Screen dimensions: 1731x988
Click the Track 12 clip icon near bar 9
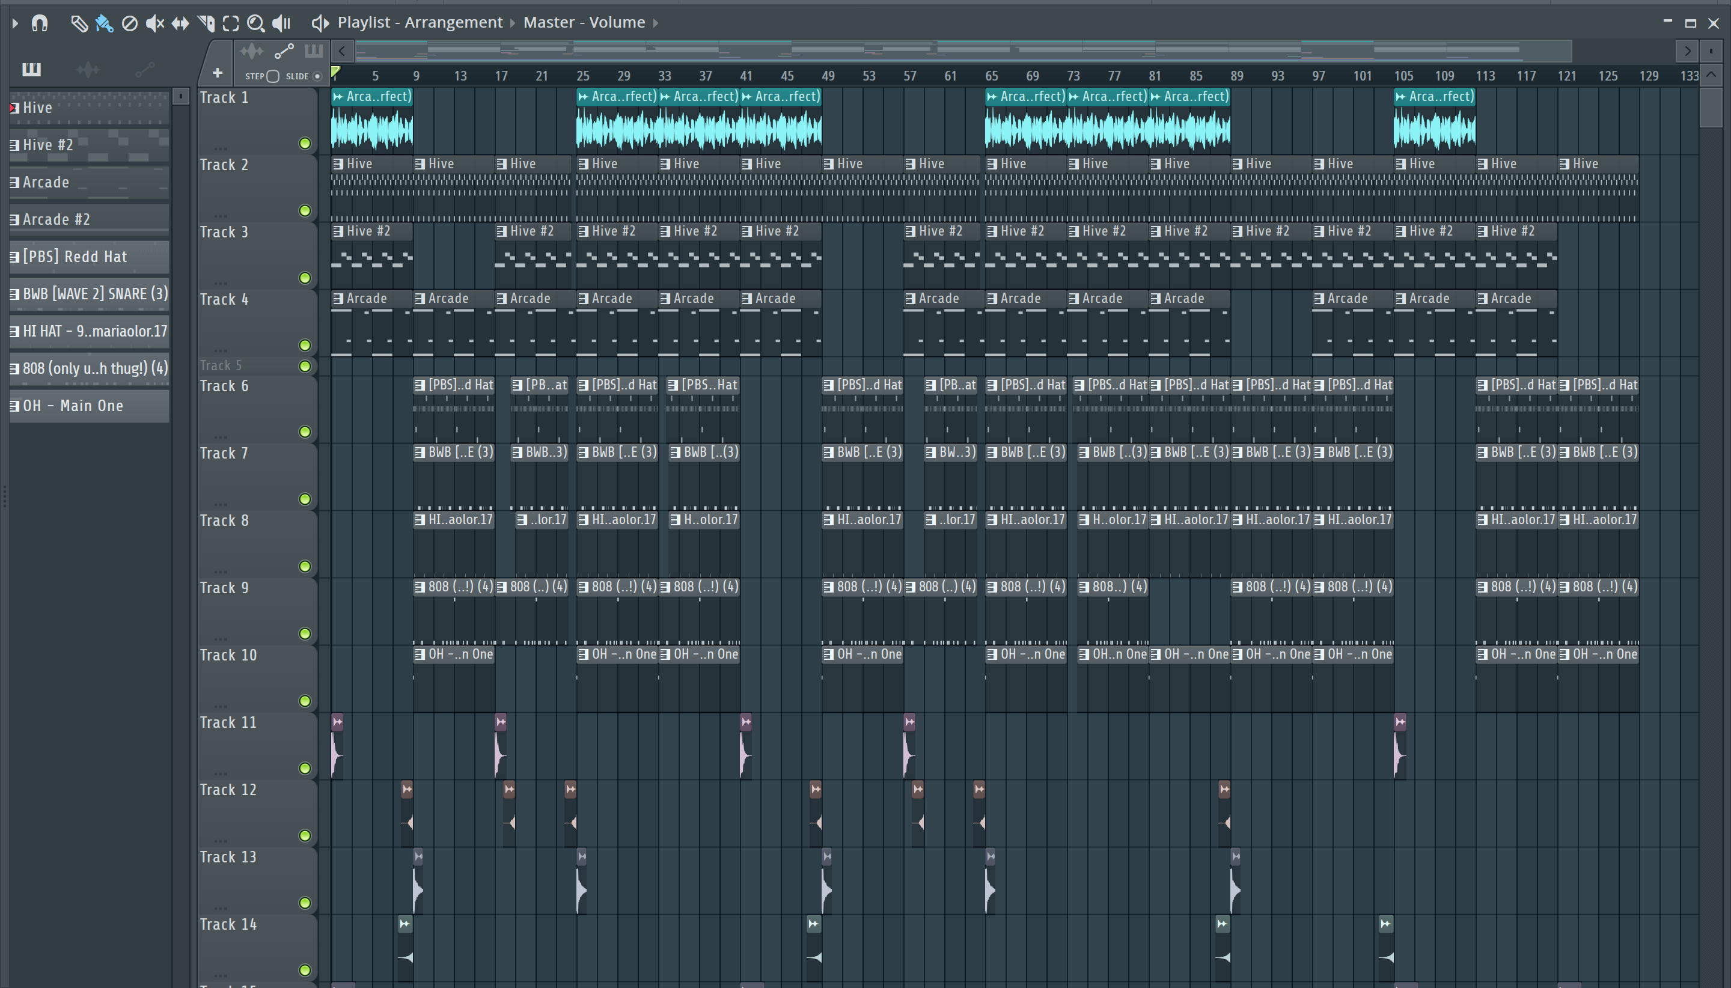tap(406, 789)
